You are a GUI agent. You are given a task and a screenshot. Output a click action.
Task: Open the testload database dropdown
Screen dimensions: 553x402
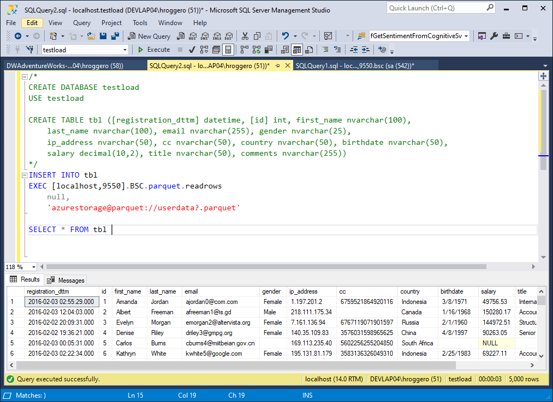(x=125, y=50)
